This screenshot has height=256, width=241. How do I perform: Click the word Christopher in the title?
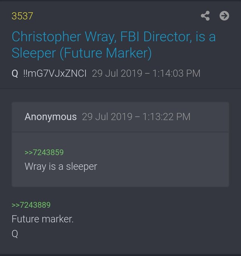(x=46, y=37)
